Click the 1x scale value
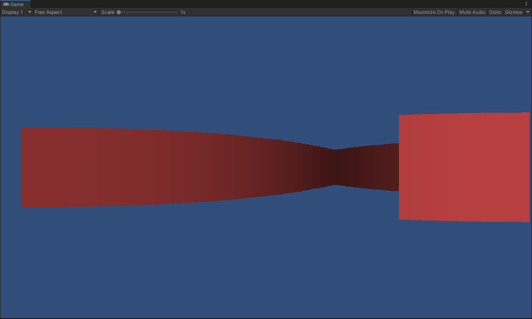Image resolution: width=532 pixels, height=319 pixels. click(x=183, y=12)
